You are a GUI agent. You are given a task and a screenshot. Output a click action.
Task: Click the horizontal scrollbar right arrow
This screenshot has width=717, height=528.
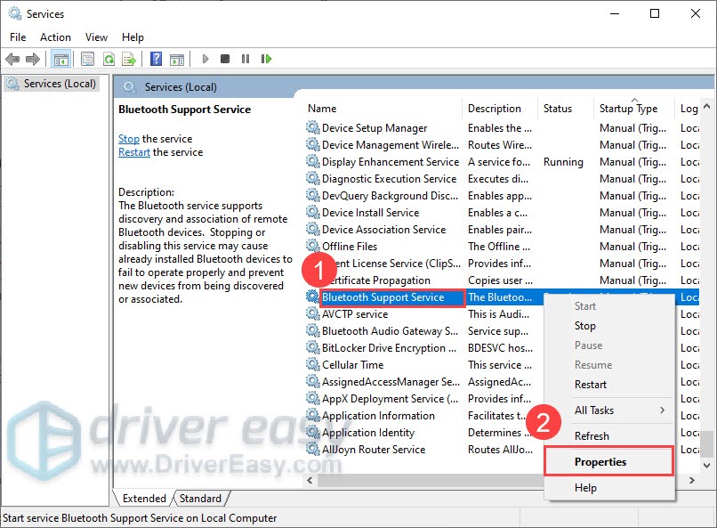pos(692,481)
